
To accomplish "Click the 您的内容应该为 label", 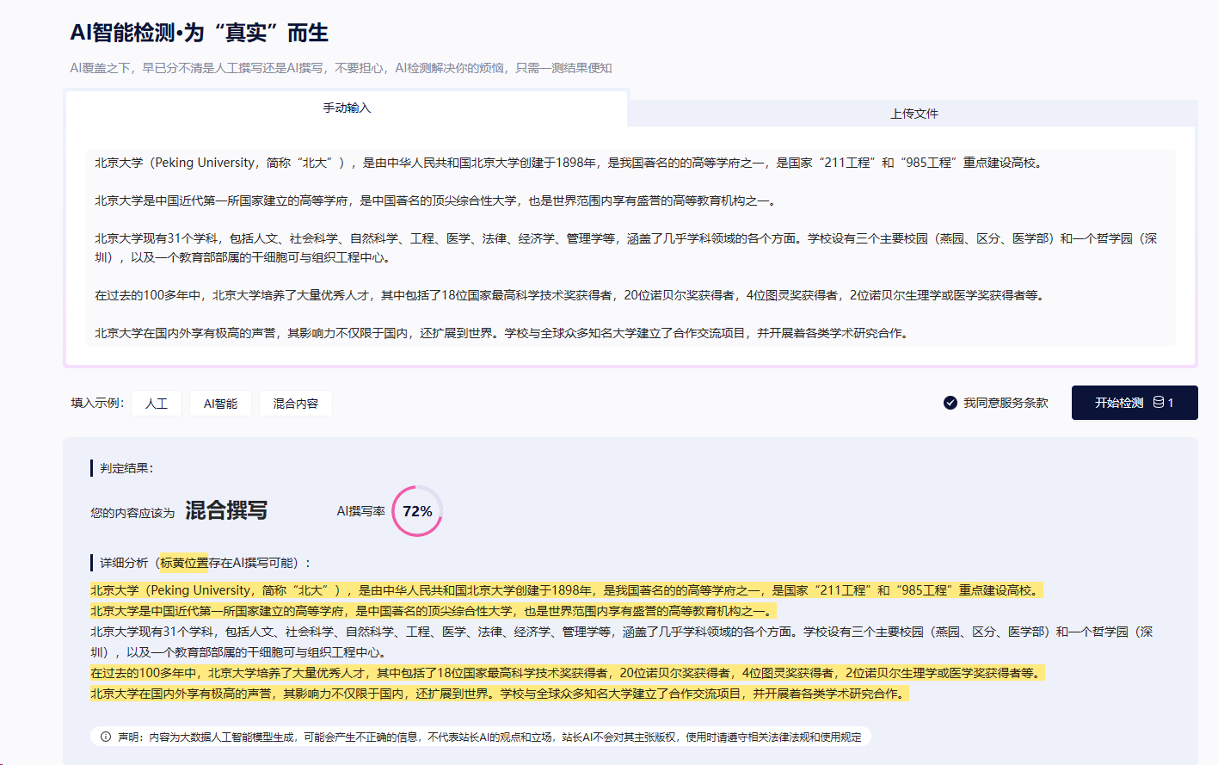I will point(132,513).
